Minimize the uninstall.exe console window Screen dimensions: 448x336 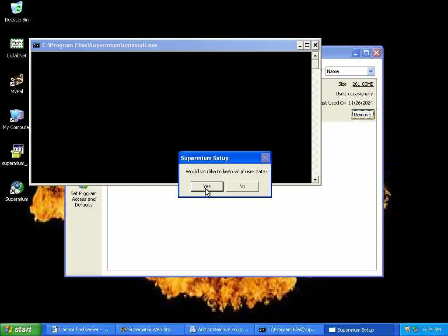click(x=300, y=45)
